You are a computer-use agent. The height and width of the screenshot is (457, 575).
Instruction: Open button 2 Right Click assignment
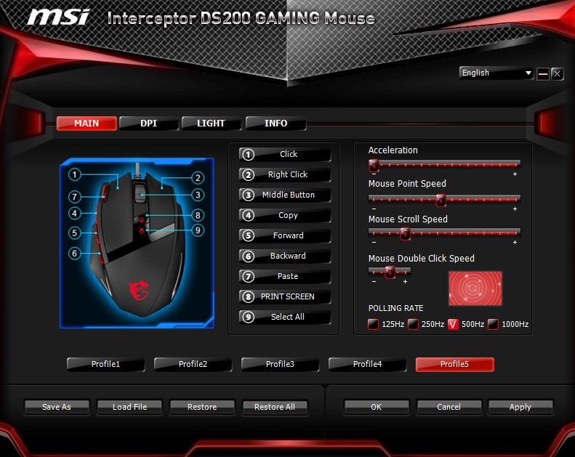[x=285, y=175]
